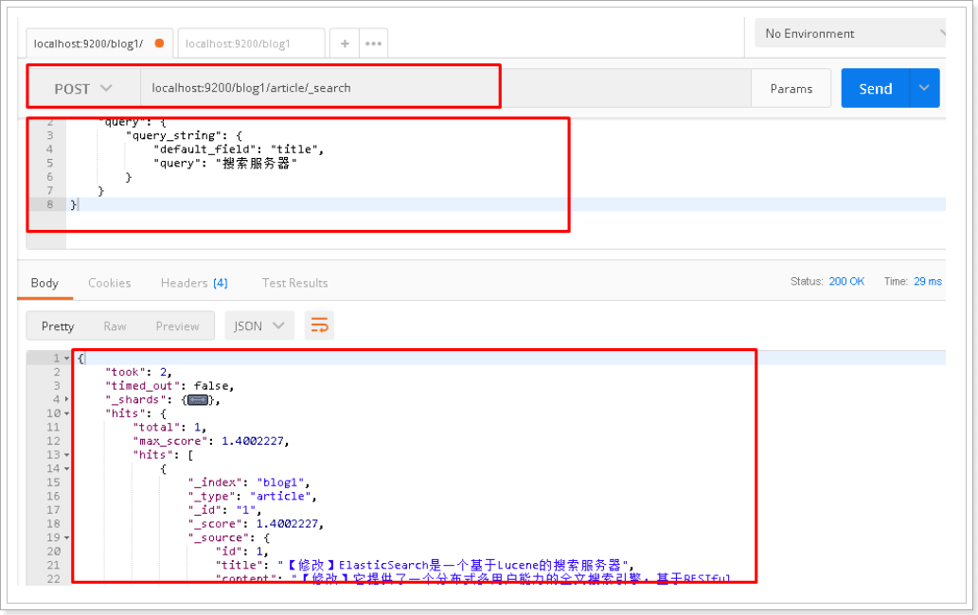Screen dimensions: 978x615
Task: Click the "_score": 1.4002227 line
Action: click(x=256, y=524)
